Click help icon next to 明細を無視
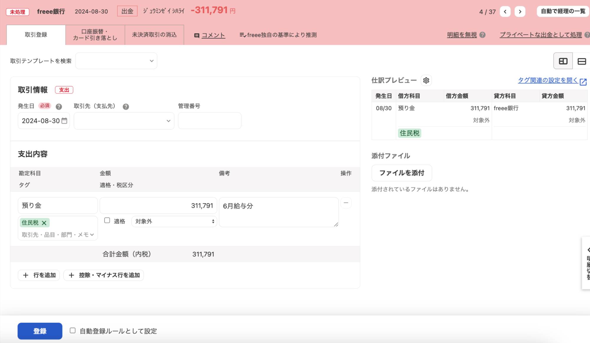The height and width of the screenshot is (343, 590). pyautogui.click(x=483, y=35)
